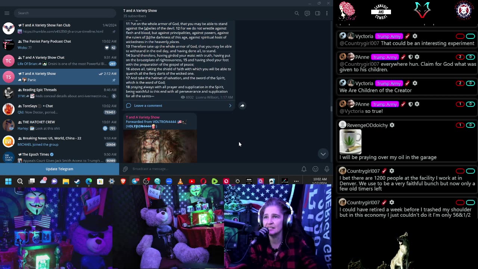The image size is (478, 269).
Task: Toggle silent broadcast bell icon
Action: pyautogui.click(x=304, y=169)
